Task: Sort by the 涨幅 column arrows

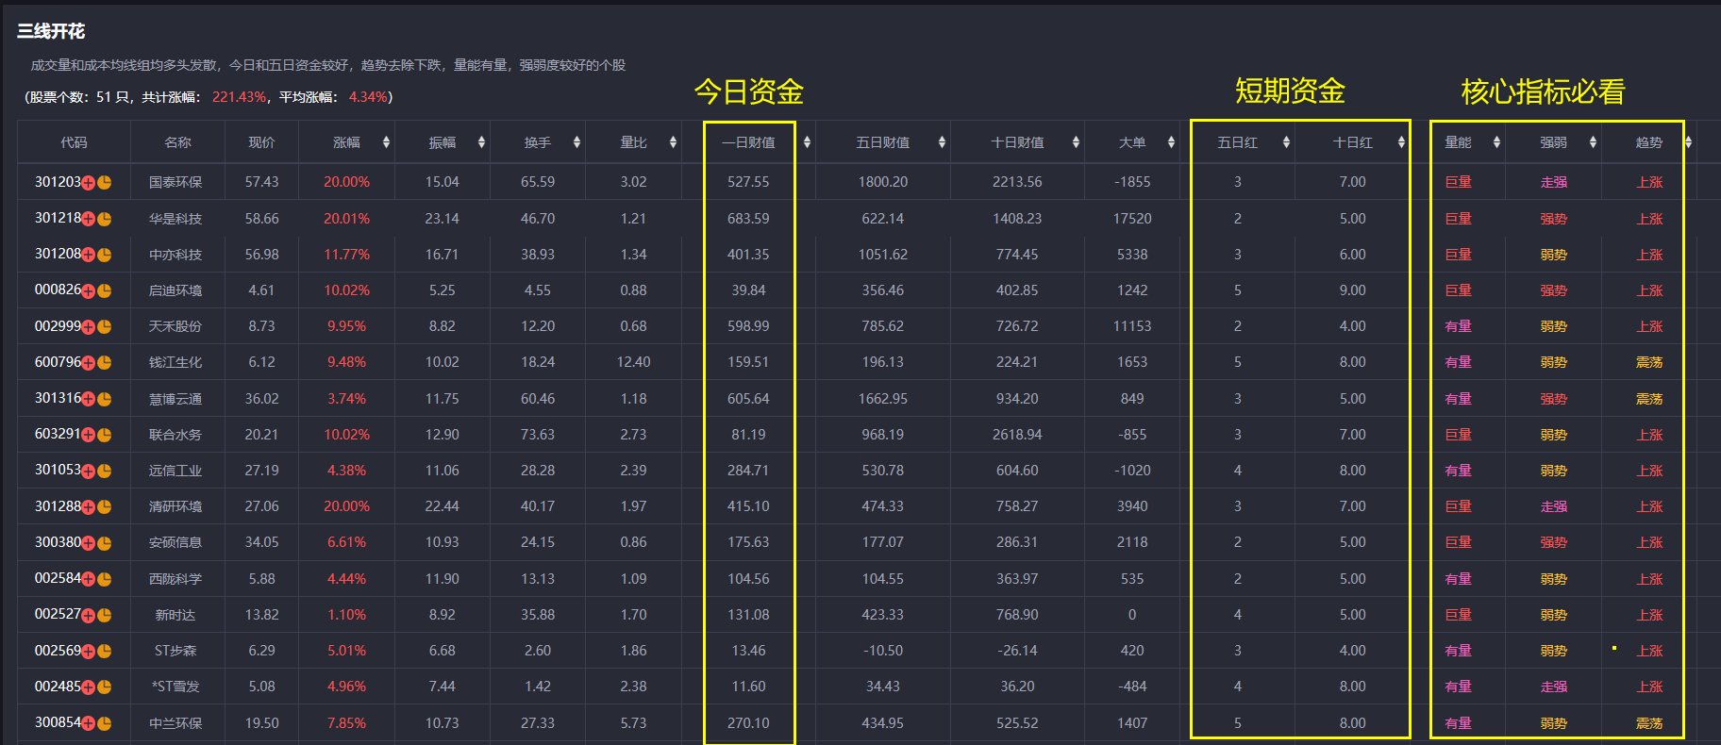Action: coord(386,142)
